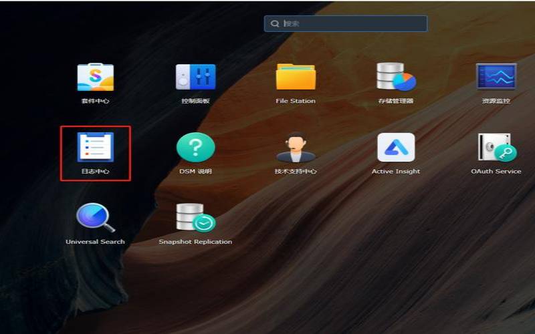Open the 控制面板 Control Panel icon

point(195,77)
